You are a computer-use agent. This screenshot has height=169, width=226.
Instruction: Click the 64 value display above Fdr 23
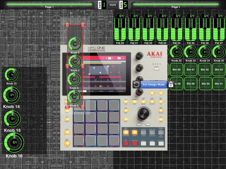pyautogui.click(x=162, y=16)
